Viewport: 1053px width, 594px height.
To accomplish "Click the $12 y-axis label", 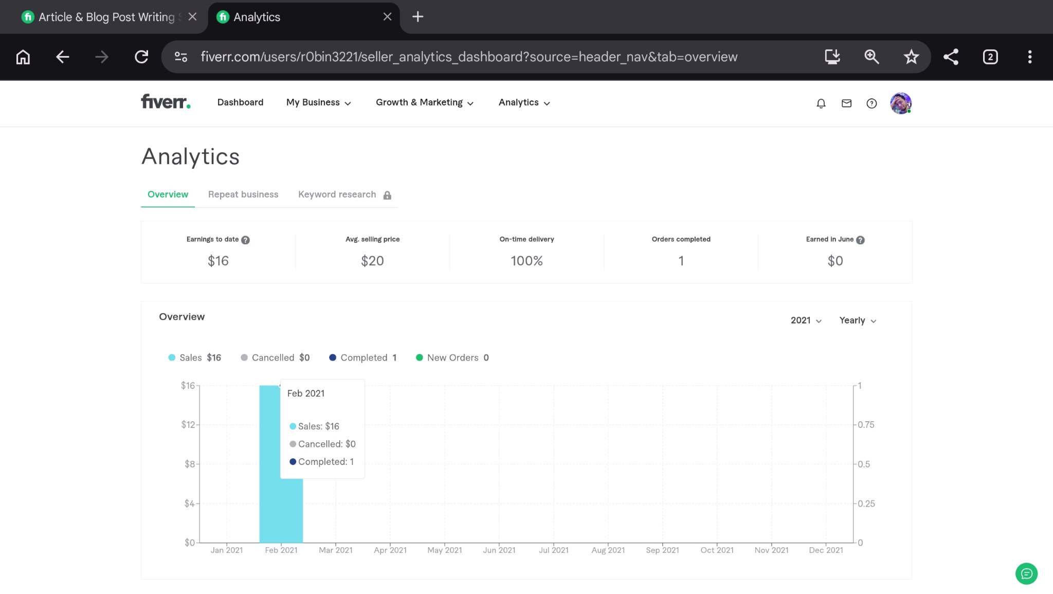I will (x=188, y=425).
